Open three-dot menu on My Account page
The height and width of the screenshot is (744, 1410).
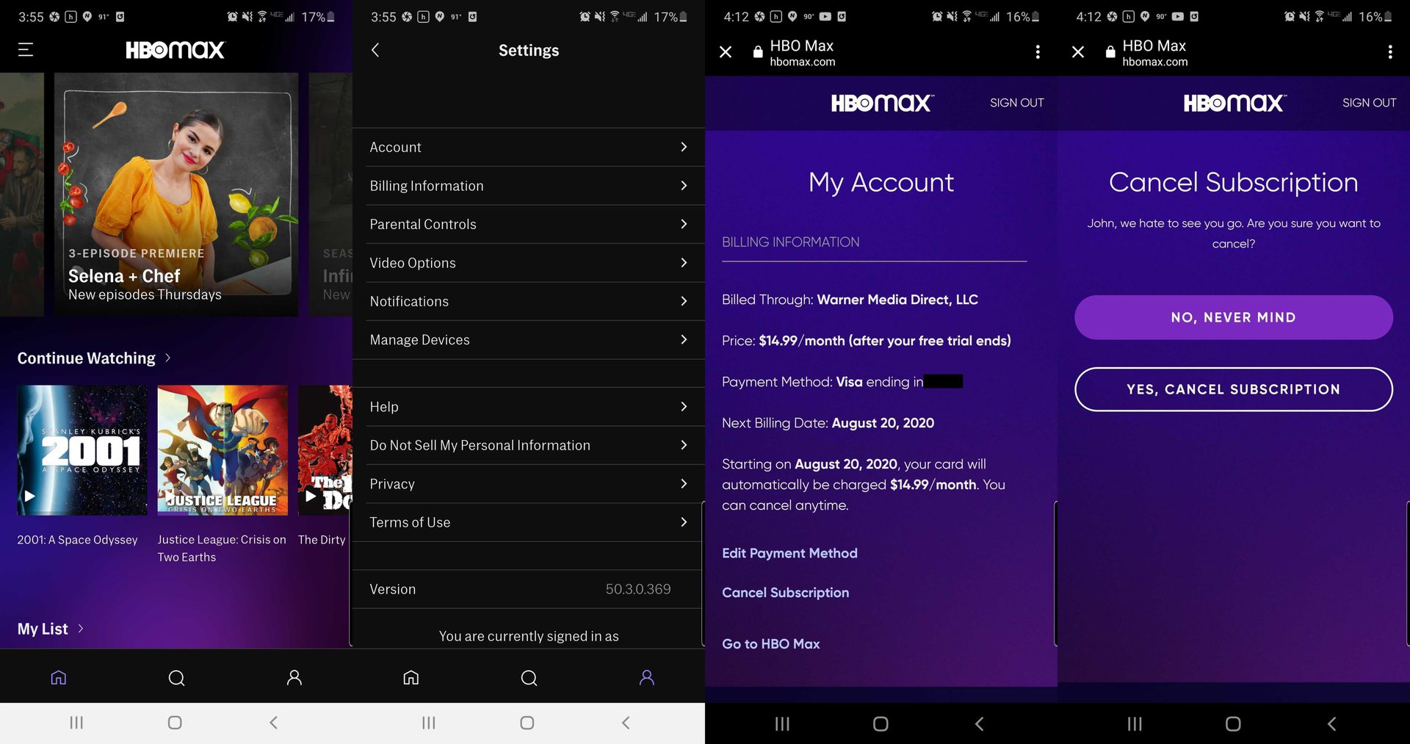[x=1038, y=52]
